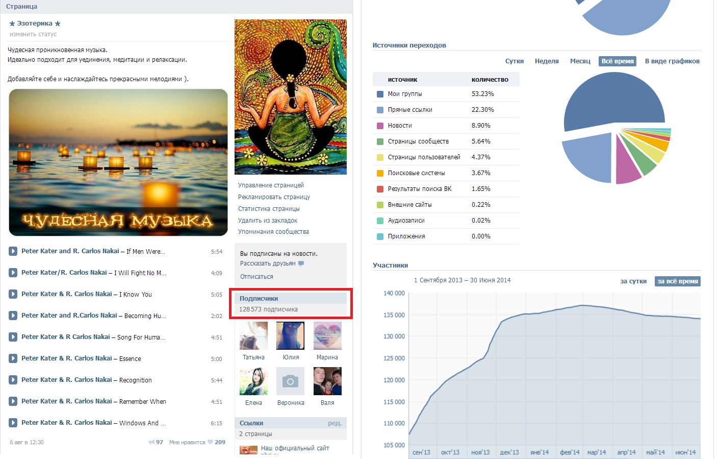Click "изменить статус" link

(x=33, y=34)
